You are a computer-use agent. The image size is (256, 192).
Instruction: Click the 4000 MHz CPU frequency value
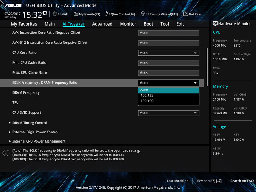pyautogui.click(x=220, y=46)
